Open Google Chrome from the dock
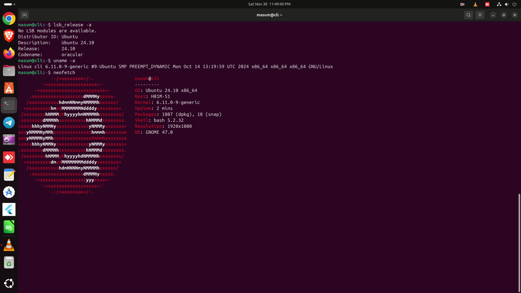The width and height of the screenshot is (521, 293). tap(9, 18)
